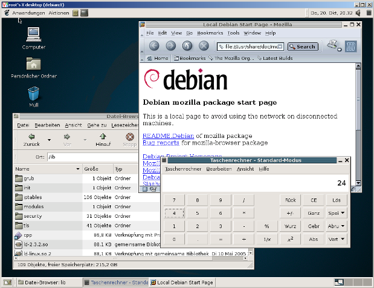Open the Ansicht menu in Taschenrechner
374x288 pixels.
(x=245, y=169)
